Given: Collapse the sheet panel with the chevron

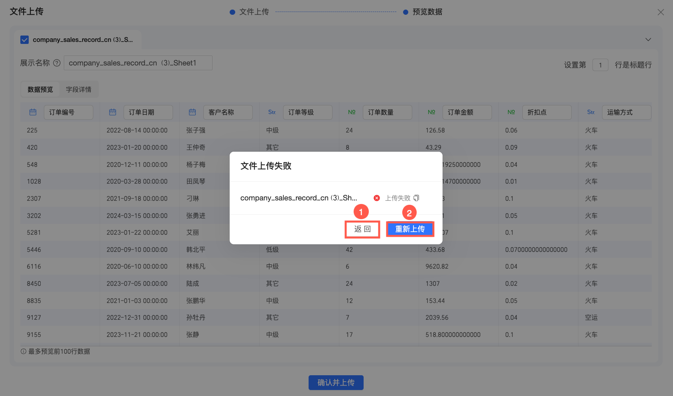Looking at the screenshot, I should (x=648, y=40).
